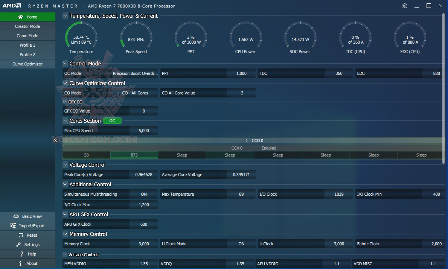Click the Settings gear icon
The image size is (448, 269).
18,245
